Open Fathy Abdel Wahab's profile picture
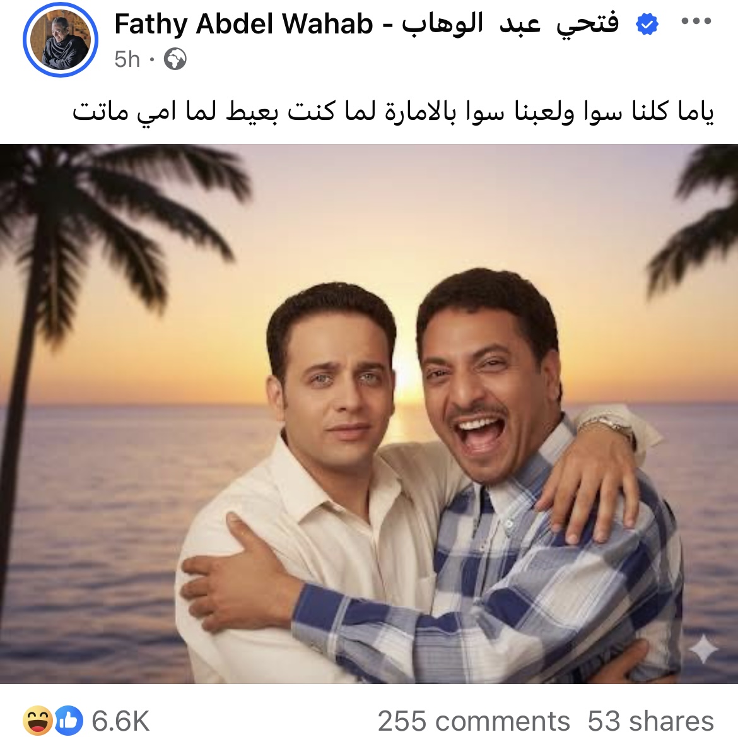The height and width of the screenshot is (737, 738). click(61, 40)
